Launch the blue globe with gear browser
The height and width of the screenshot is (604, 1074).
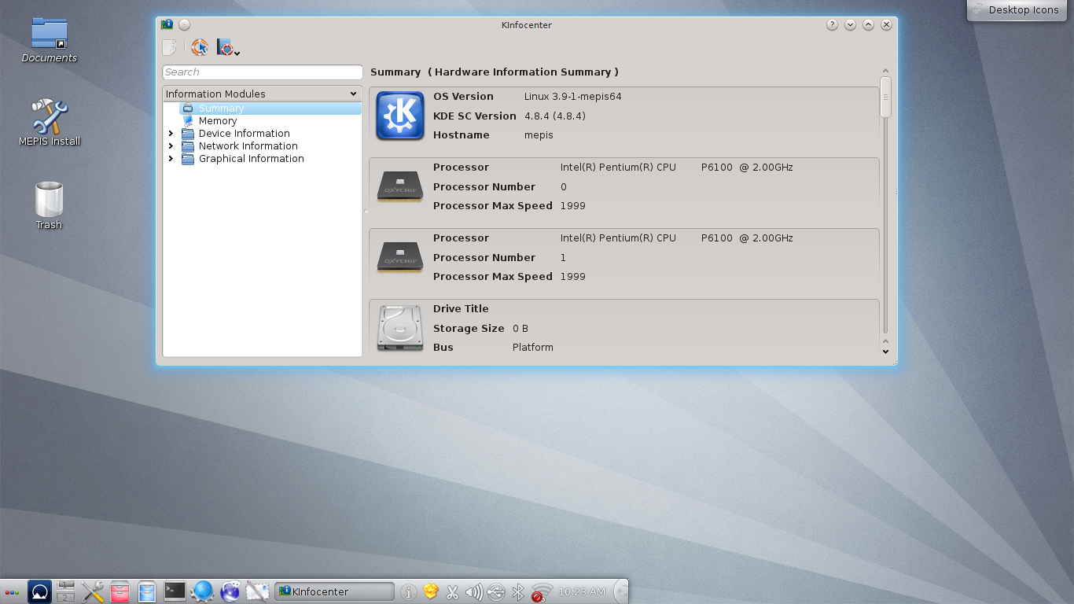(202, 591)
